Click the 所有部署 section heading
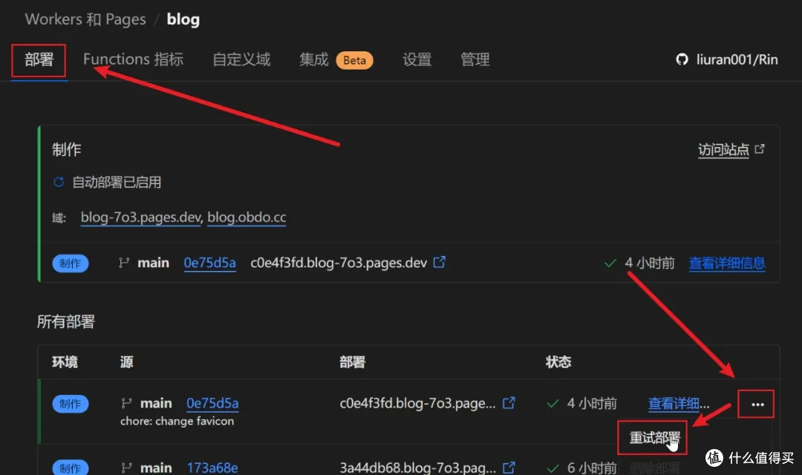The height and width of the screenshot is (475, 802). pyautogui.click(x=66, y=322)
